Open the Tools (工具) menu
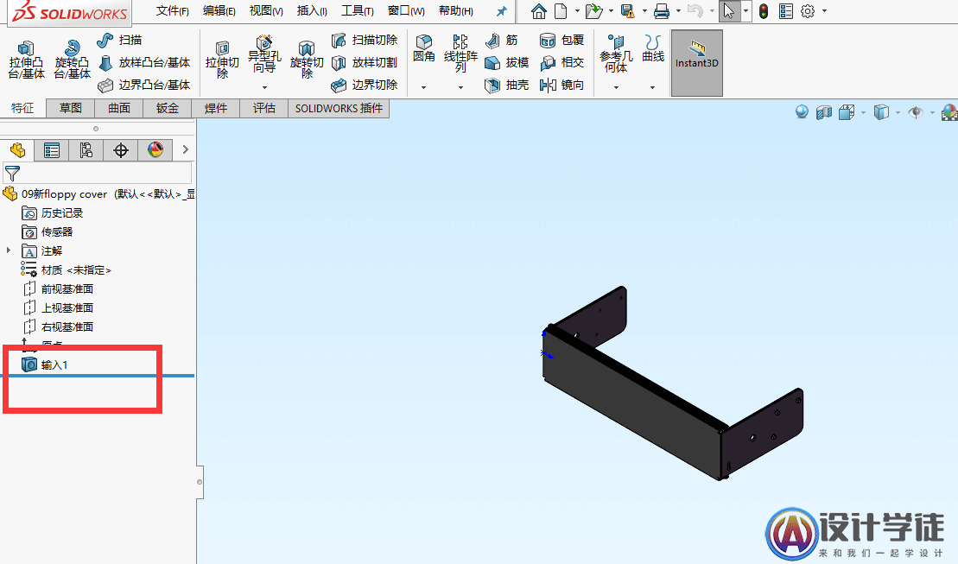Screen dimensions: 958x564 point(358,11)
